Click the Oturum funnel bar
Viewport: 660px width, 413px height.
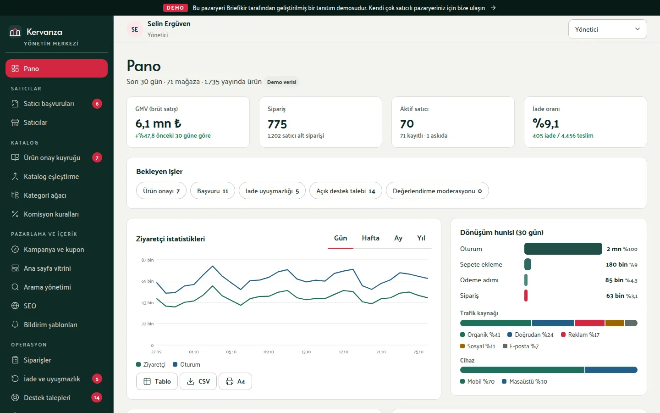(563, 249)
